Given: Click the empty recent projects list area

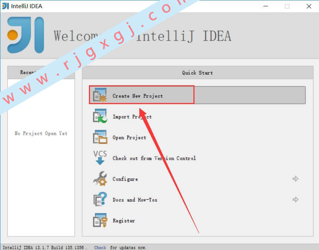Looking at the screenshot, I should (x=41, y=158).
